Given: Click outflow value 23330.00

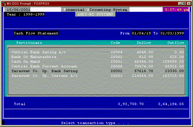Looking at the screenshot, I should tap(174, 71).
